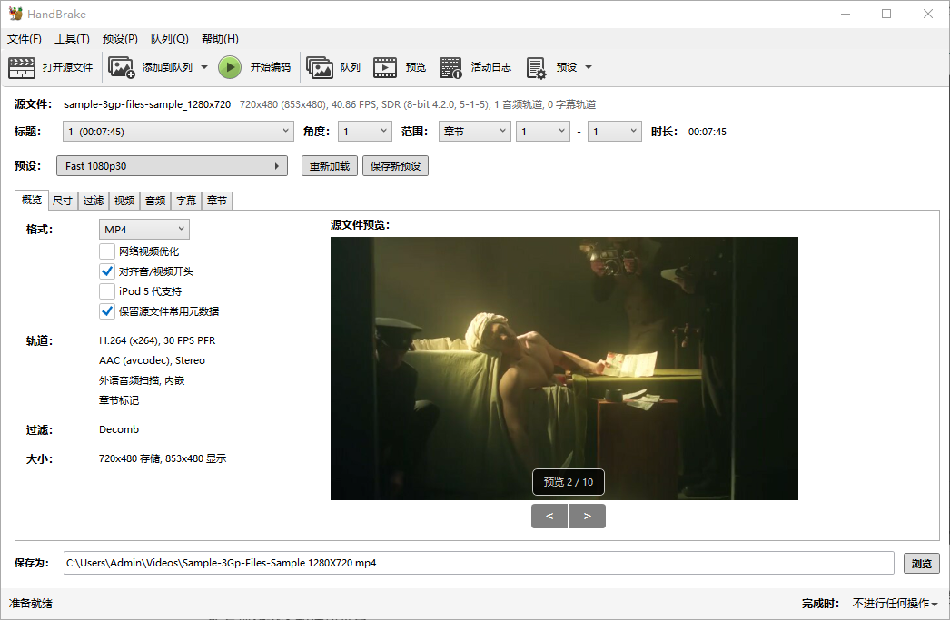Start encoding with the green play icon
Viewport: 950px width, 620px height.
pyautogui.click(x=230, y=67)
